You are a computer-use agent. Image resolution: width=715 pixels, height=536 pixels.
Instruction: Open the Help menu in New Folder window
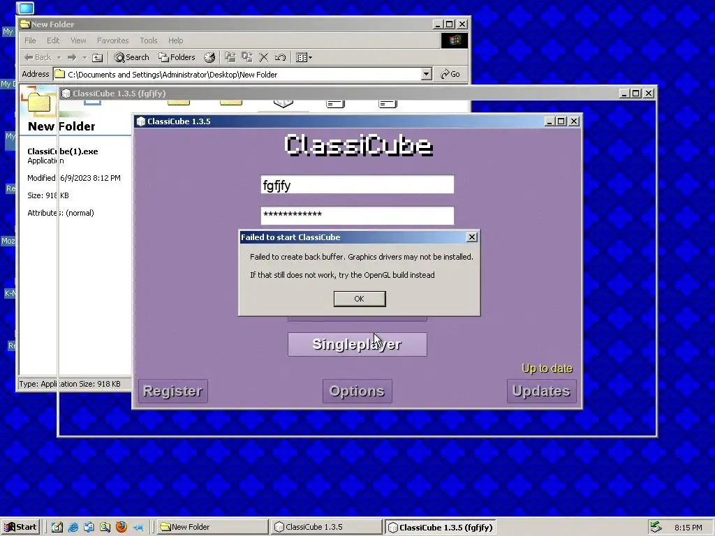175,40
